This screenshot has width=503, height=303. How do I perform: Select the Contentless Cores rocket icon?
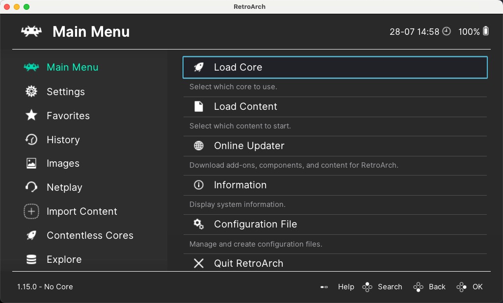point(30,235)
